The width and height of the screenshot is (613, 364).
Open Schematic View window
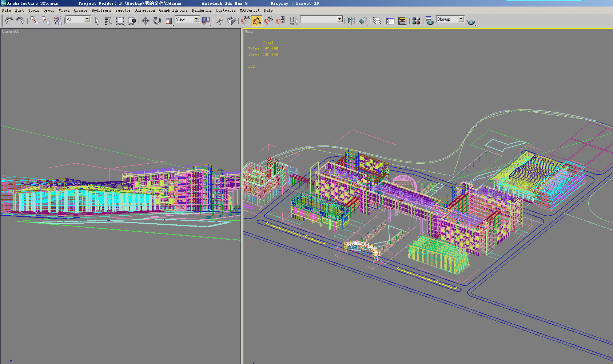point(402,21)
